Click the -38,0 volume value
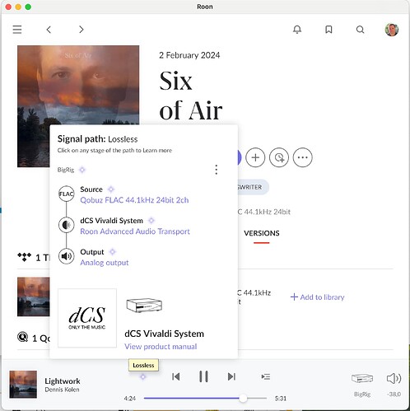Screen dimensions: 410x411 394,395
